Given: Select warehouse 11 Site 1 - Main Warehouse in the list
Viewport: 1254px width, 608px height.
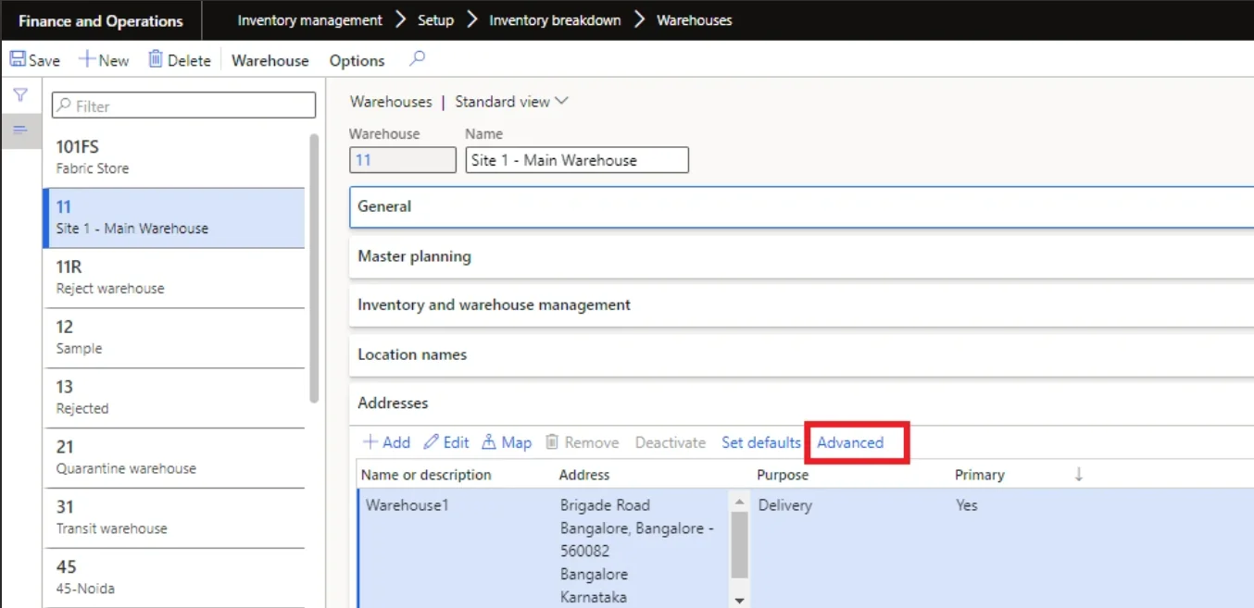Looking at the screenshot, I should click(x=174, y=218).
